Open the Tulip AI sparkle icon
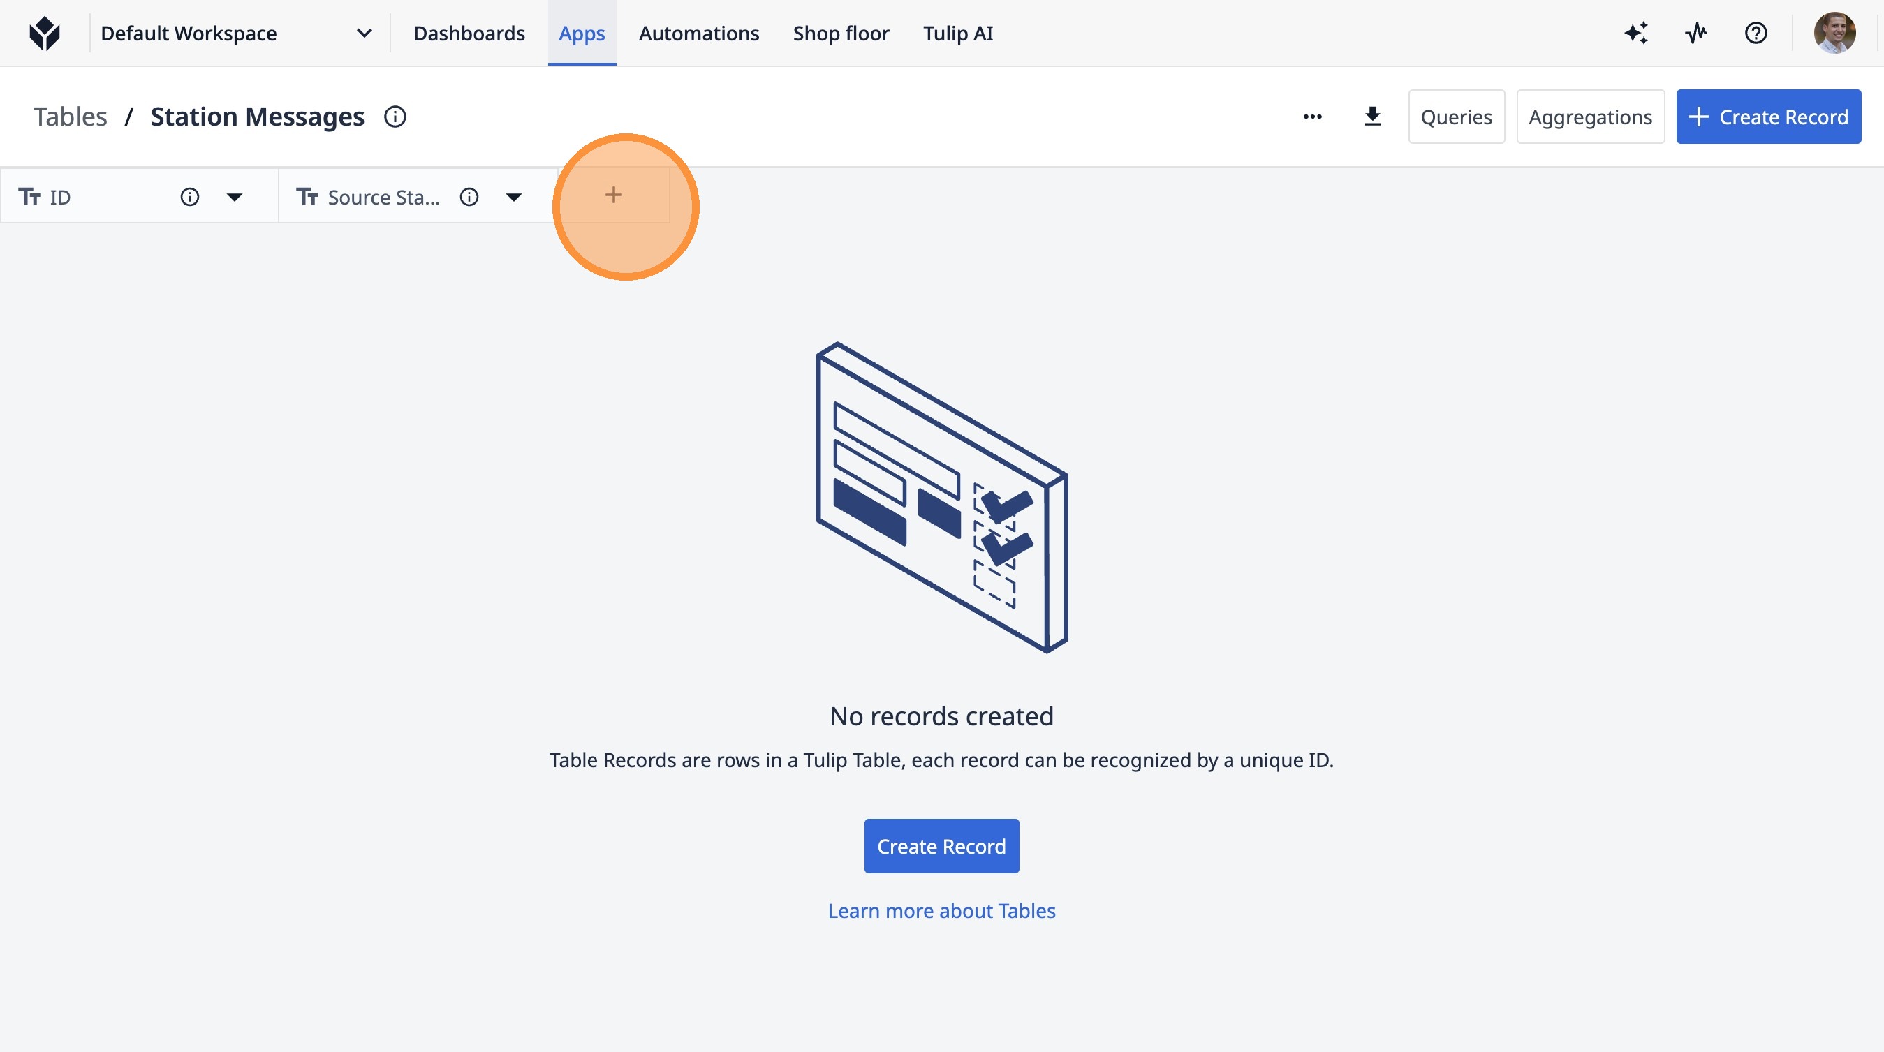Image resolution: width=1884 pixels, height=1052 pixels. click(1636, 34)
